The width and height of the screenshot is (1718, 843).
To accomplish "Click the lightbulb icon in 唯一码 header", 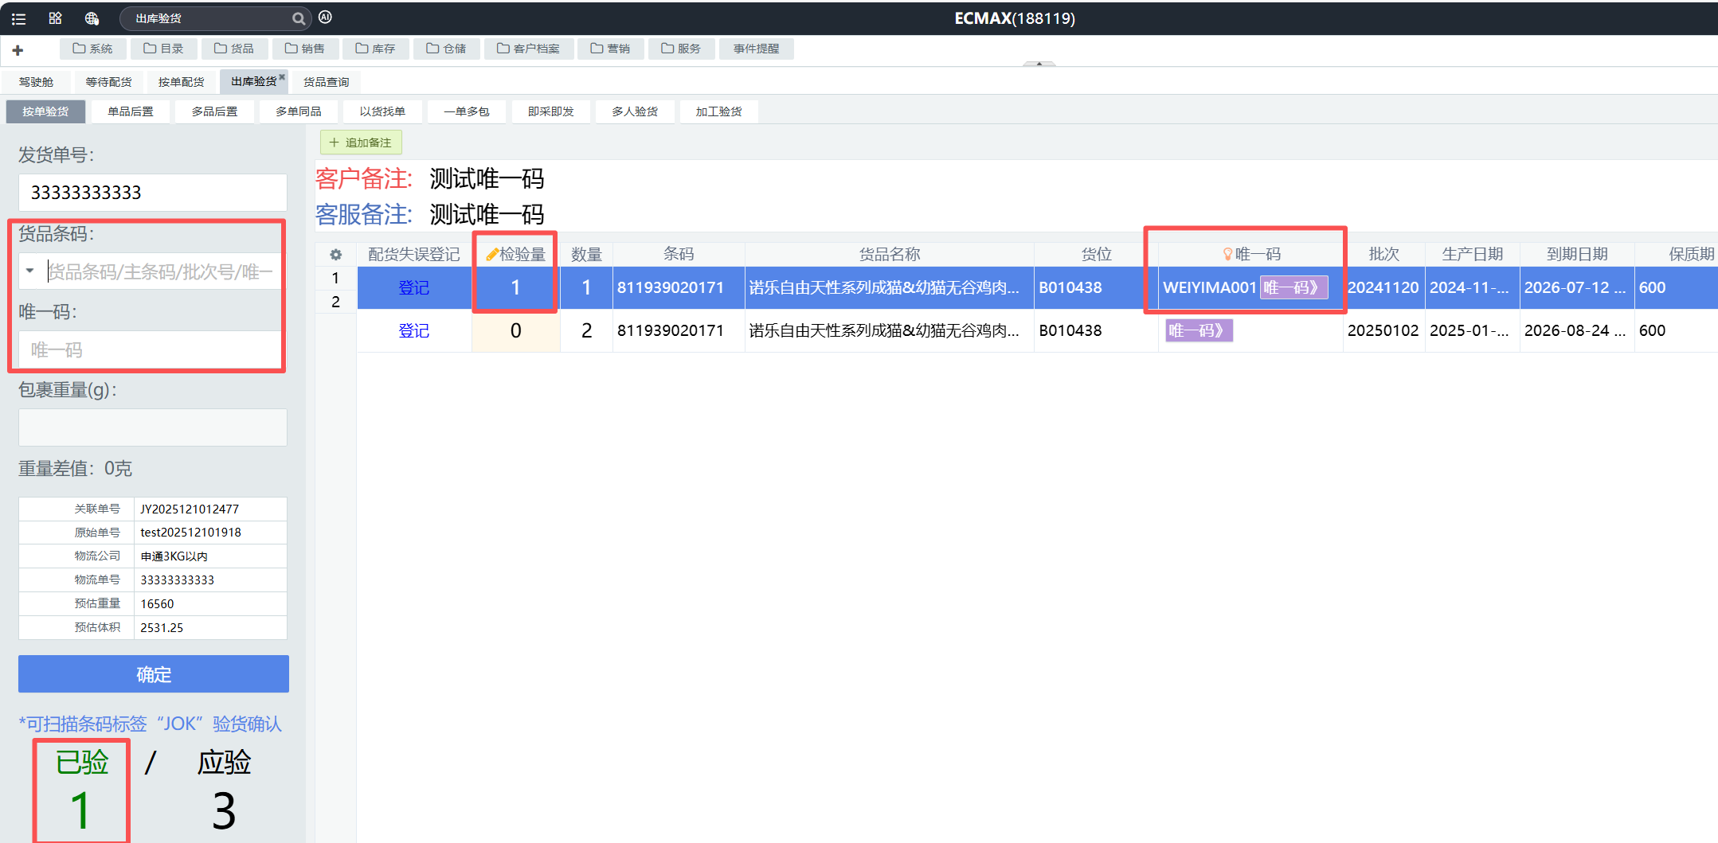I will tap(1227, 254).
